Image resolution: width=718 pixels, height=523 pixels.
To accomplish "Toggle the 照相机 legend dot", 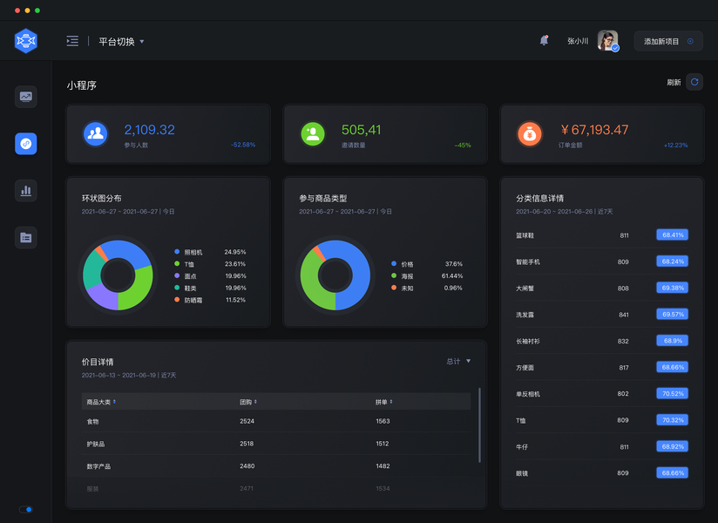I will (x=177, y=252).
